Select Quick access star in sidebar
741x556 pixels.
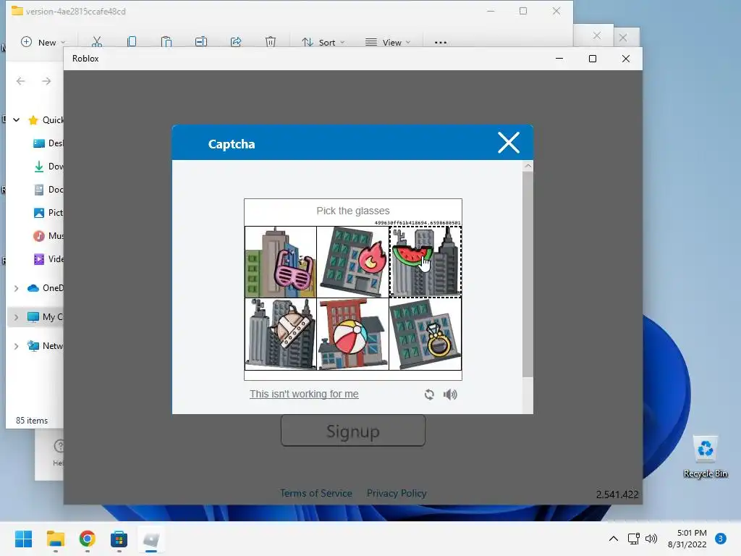coord(33,120)
